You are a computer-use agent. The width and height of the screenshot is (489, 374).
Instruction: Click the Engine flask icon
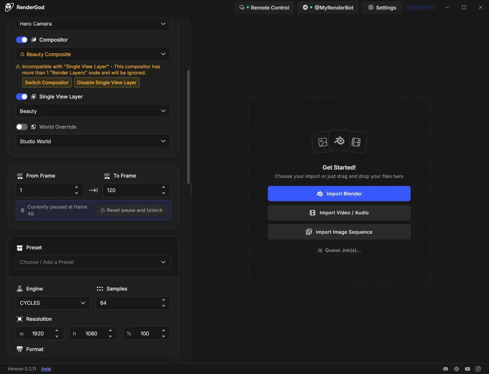click(x=20, y=289)
